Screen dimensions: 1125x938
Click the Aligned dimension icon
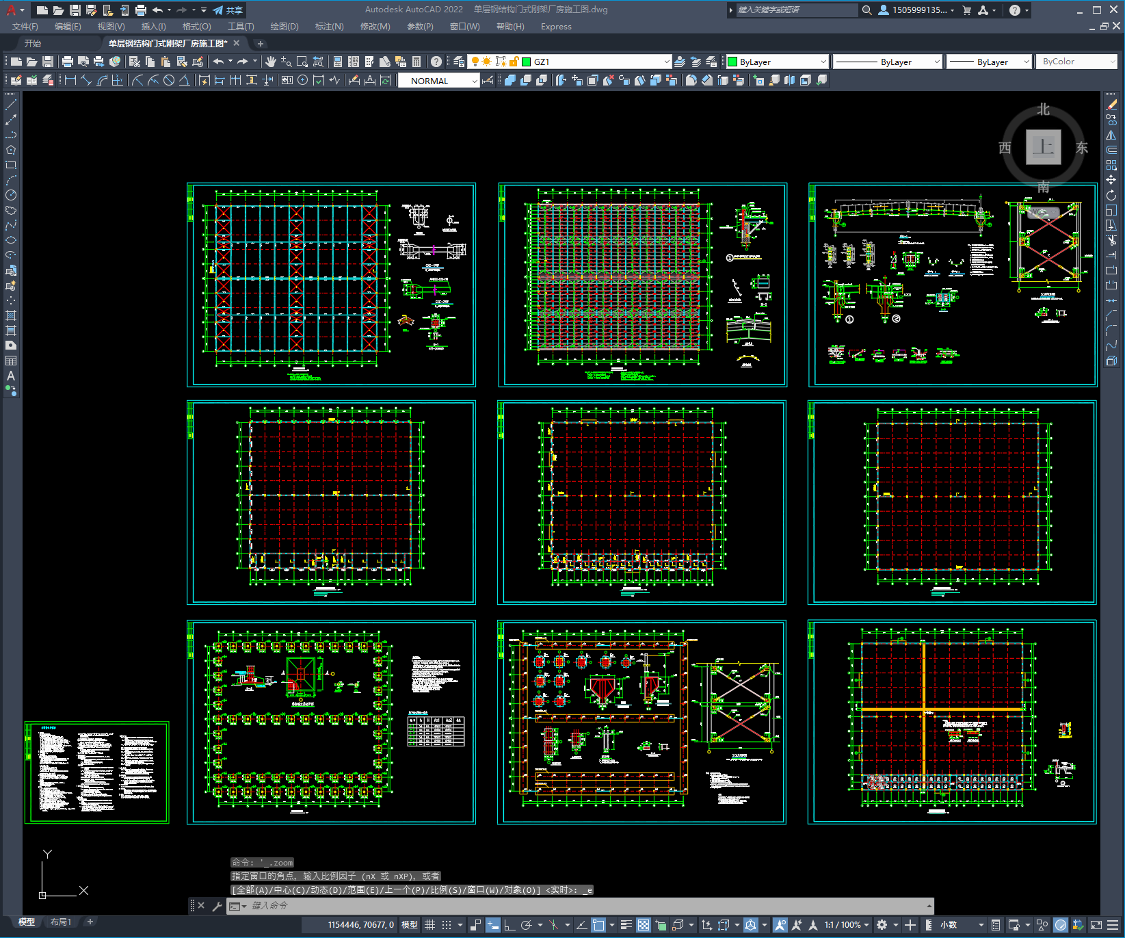point(86,80)
